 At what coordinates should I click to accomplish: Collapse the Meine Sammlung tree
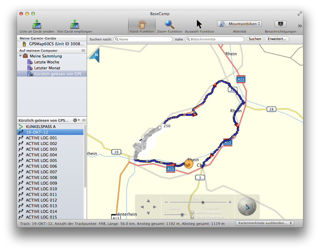21,56
